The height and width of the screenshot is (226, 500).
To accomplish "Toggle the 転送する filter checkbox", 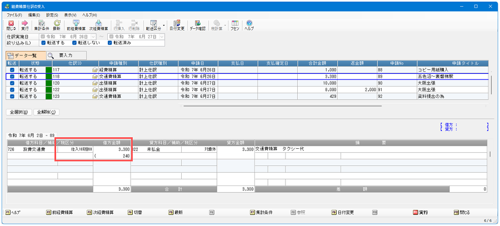I will (43, 43).
